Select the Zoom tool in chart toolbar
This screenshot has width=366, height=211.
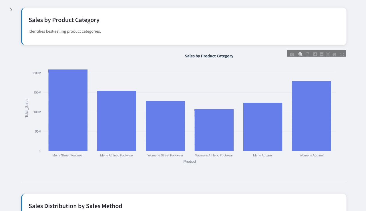coord(300,54)
